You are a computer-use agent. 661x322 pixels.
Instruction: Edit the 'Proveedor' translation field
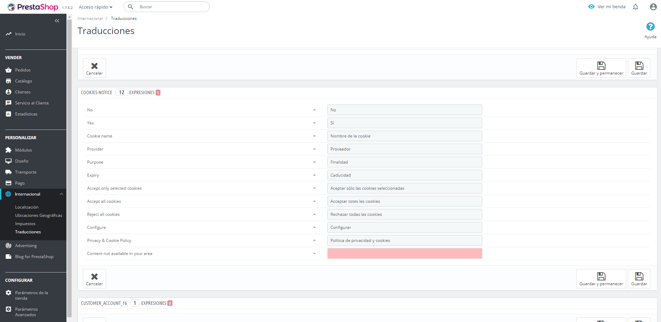click(x=405, y=149)
